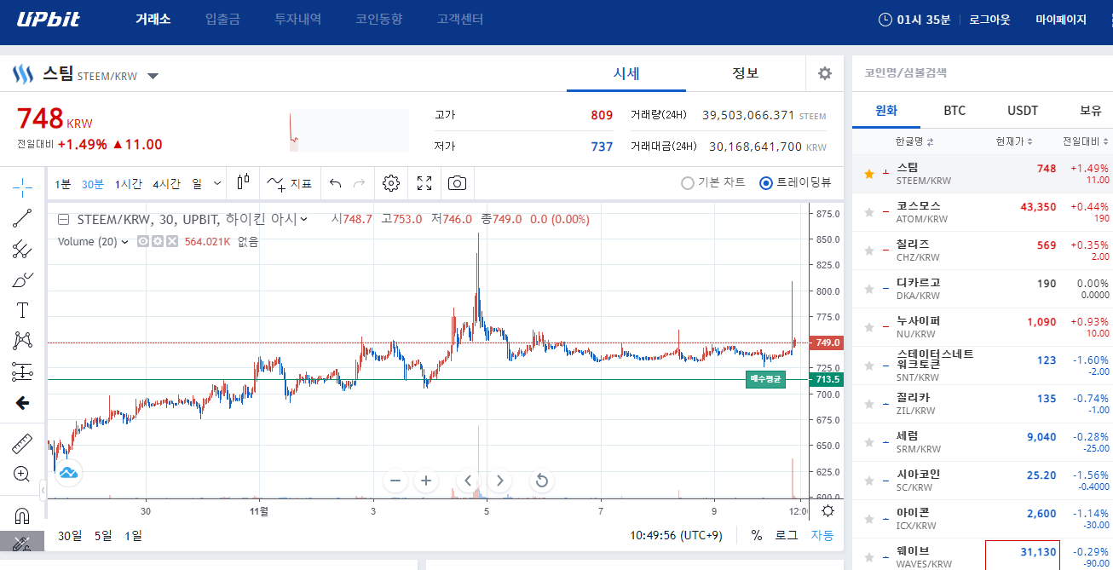Screen dimensions: 1113x570
Task: Switch to the BTC market tab
Action: click(954, 111)
